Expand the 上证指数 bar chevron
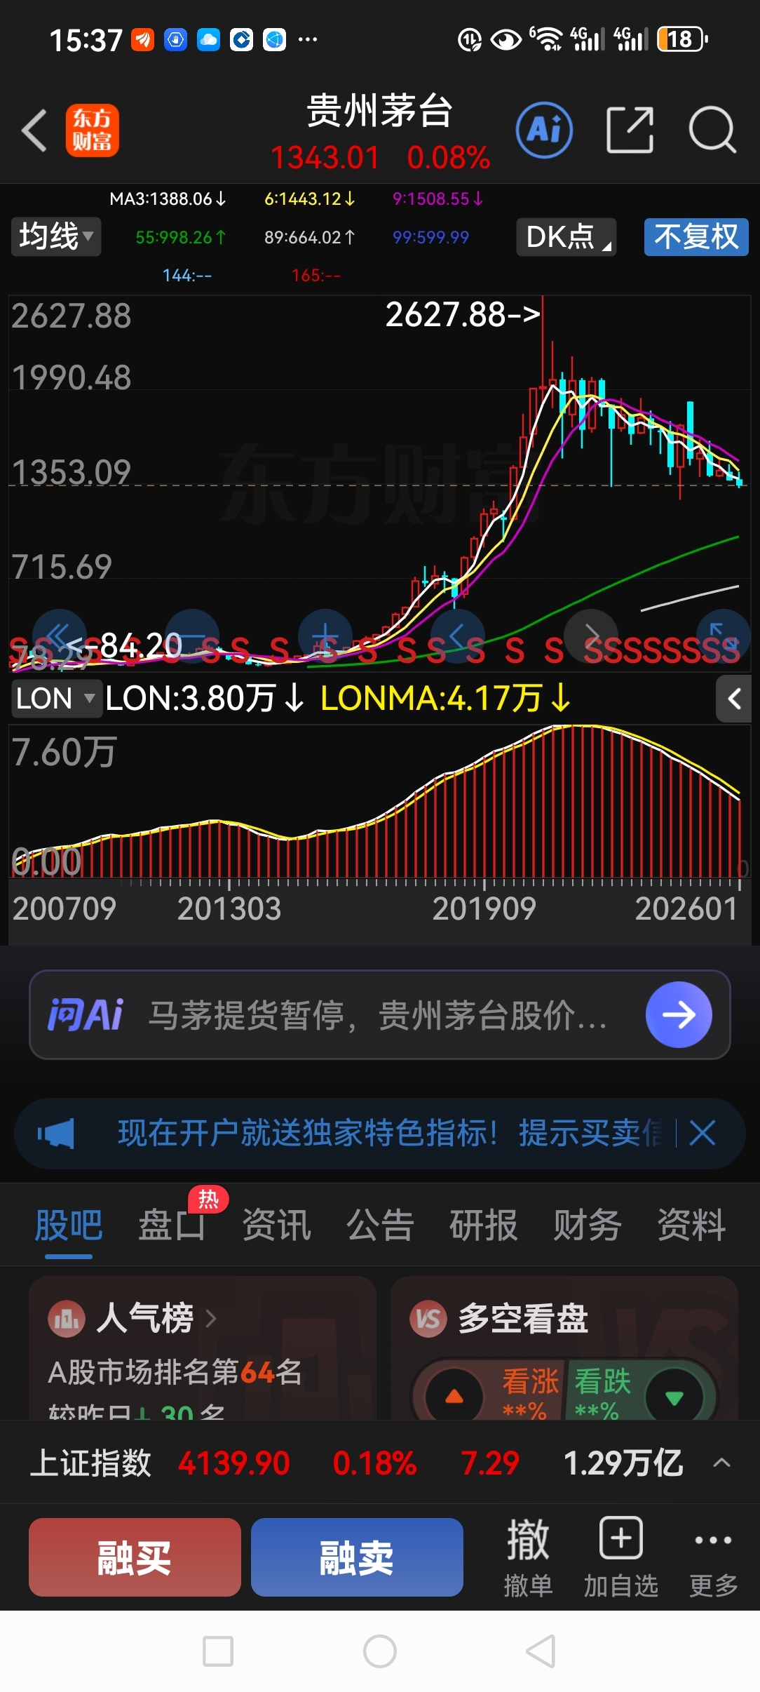 point(722,1463)
